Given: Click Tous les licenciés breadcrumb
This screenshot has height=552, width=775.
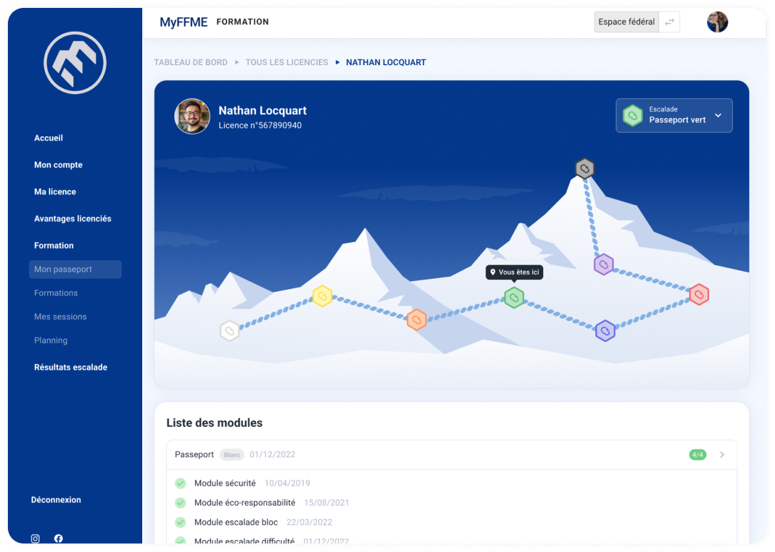Looking at the screenshot, I should coord(286,63).
